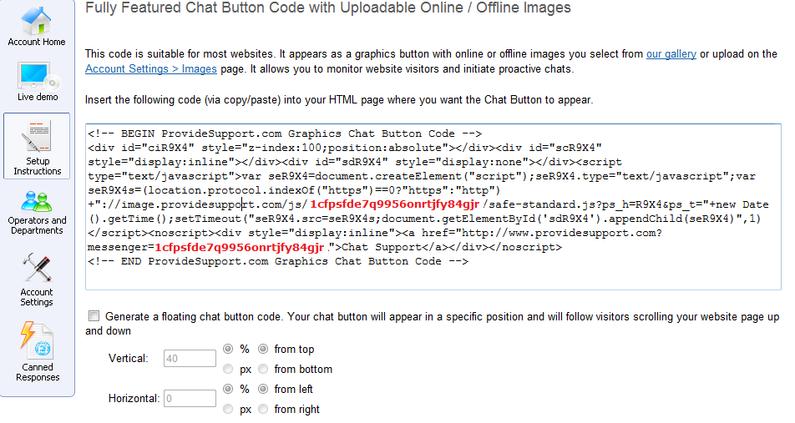The width and height of the screenshot is (795, 423).
Task: Open Account Home house icon
Action: [36, 21]
